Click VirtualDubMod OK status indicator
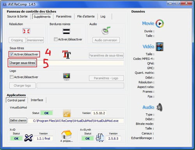The width and height of the screenshot is (195, 150). click(x=46, y=113)
